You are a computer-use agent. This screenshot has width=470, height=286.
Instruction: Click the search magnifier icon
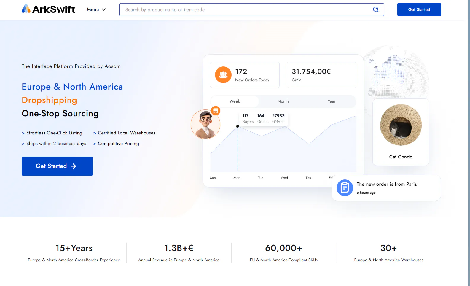click(376, 9)
